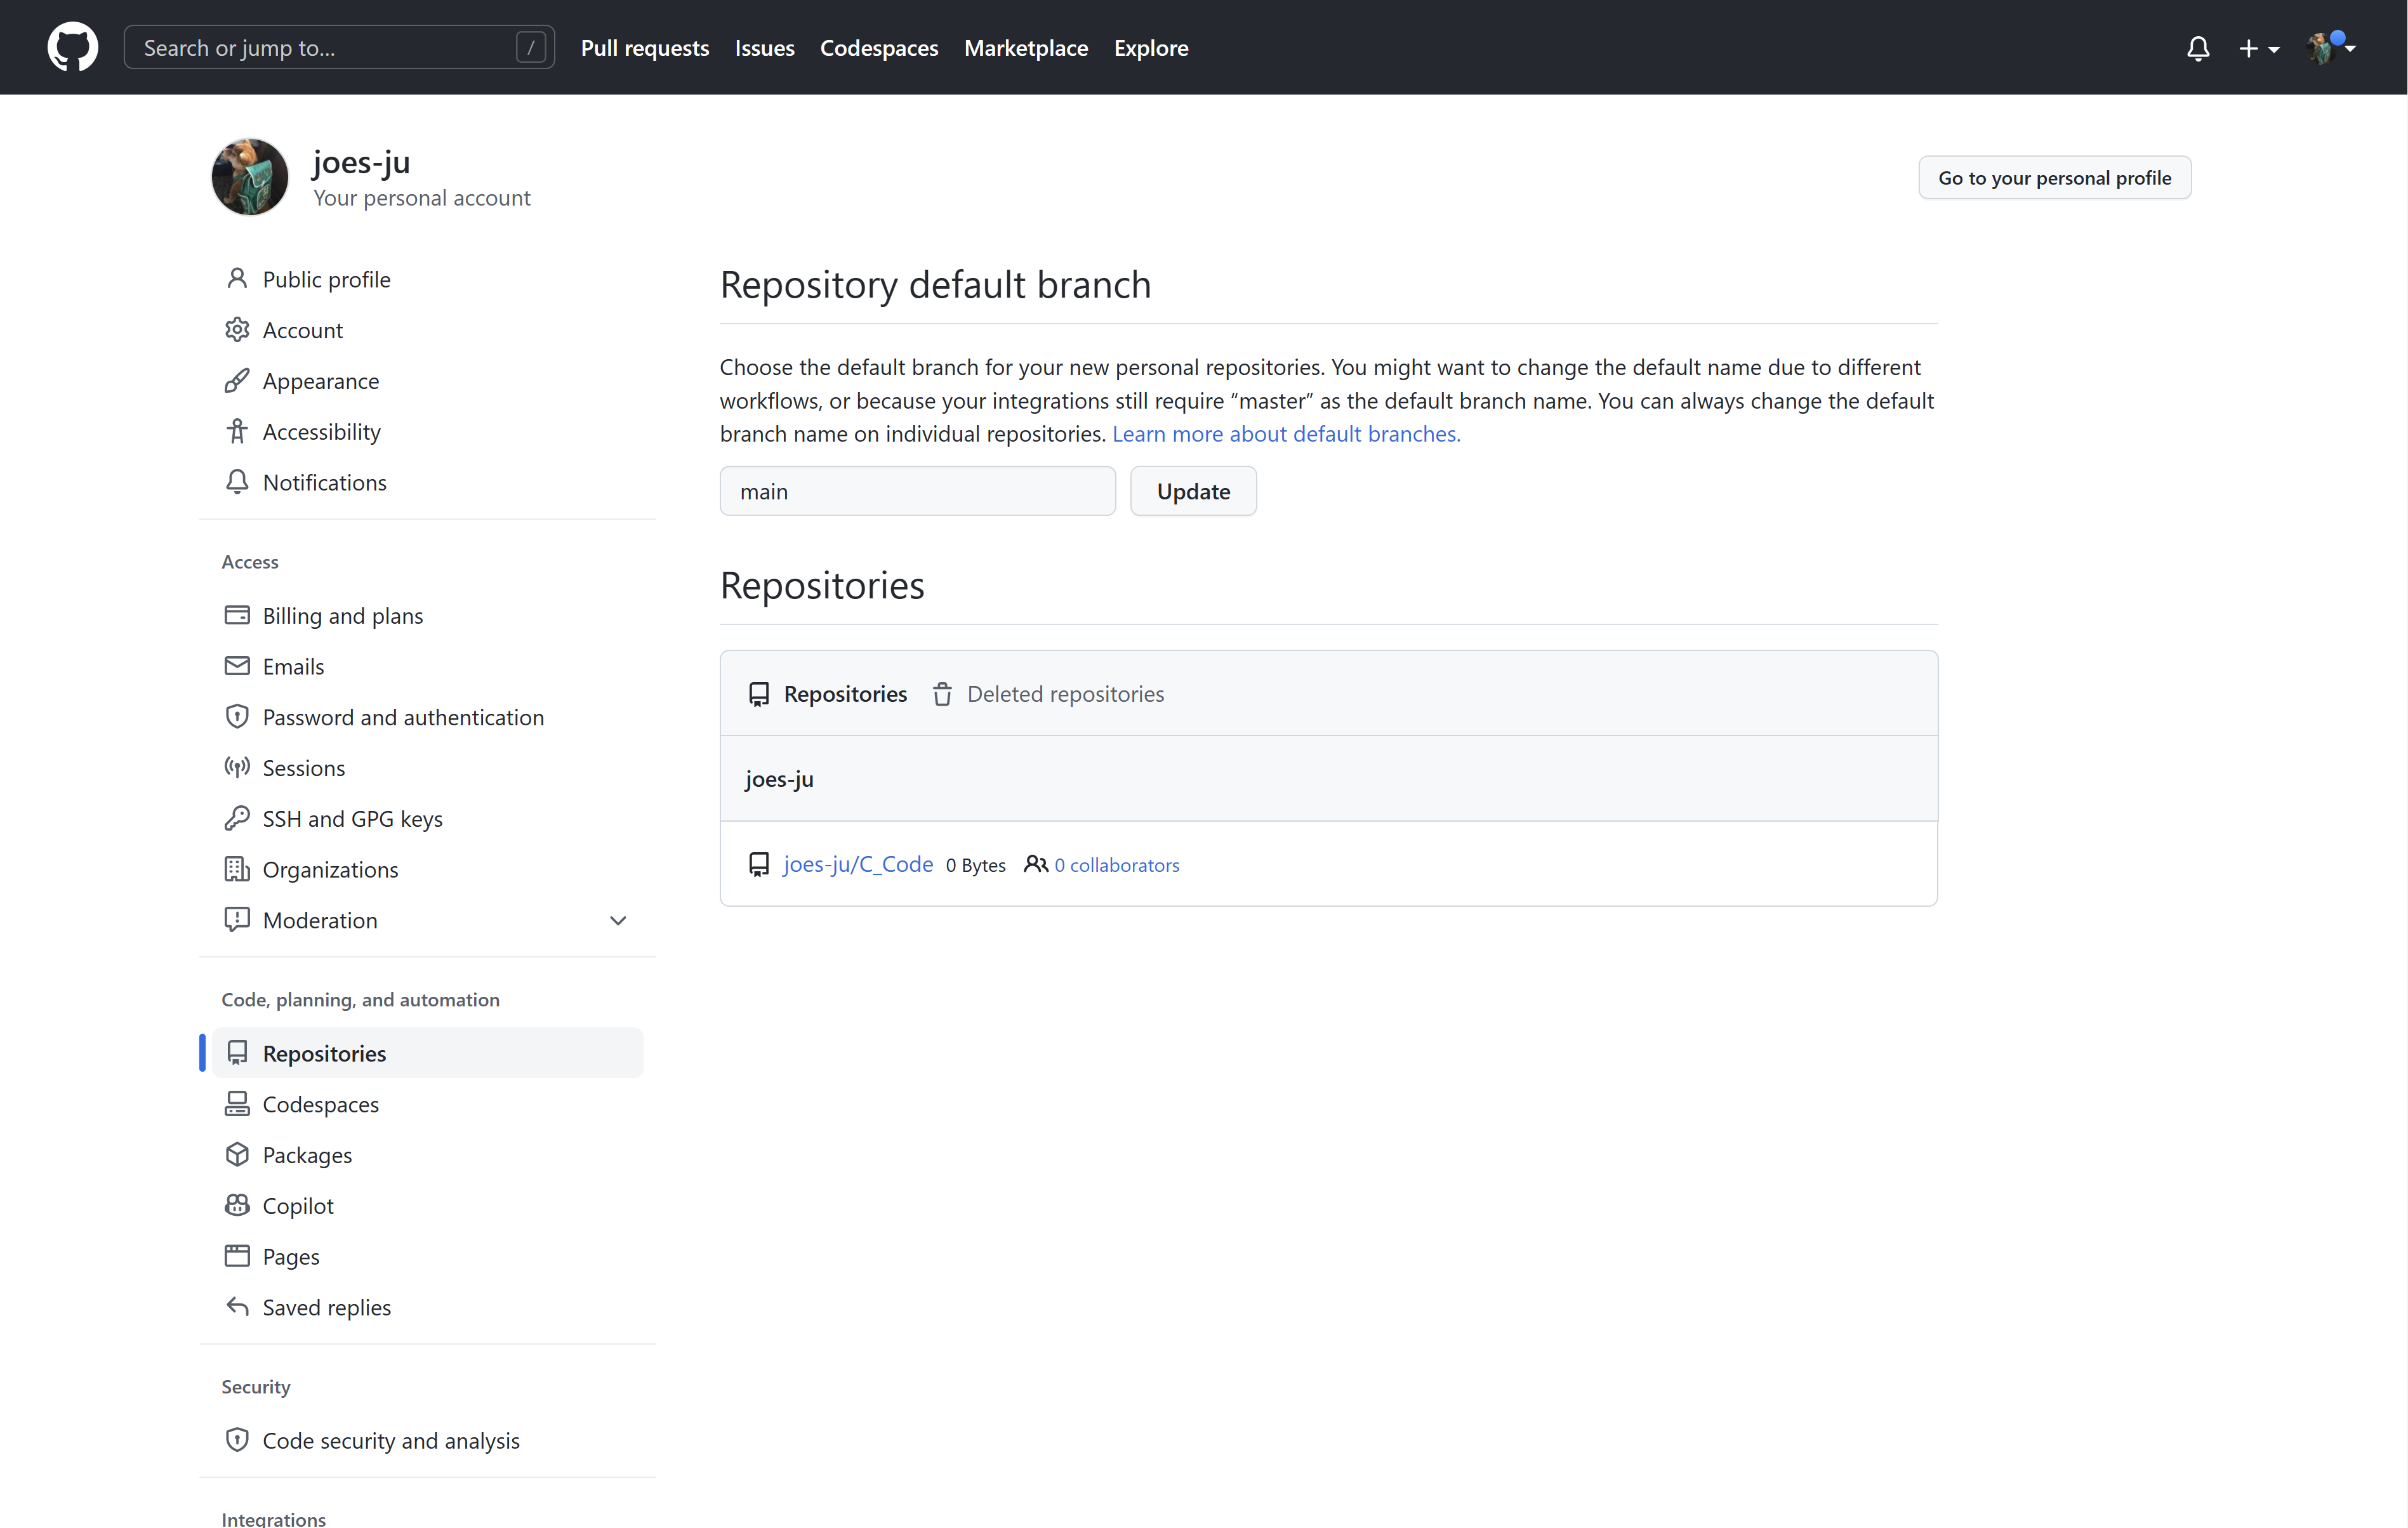2408x1528 pixels.
Task: Open the Account settings page
Action: [428, 330]
